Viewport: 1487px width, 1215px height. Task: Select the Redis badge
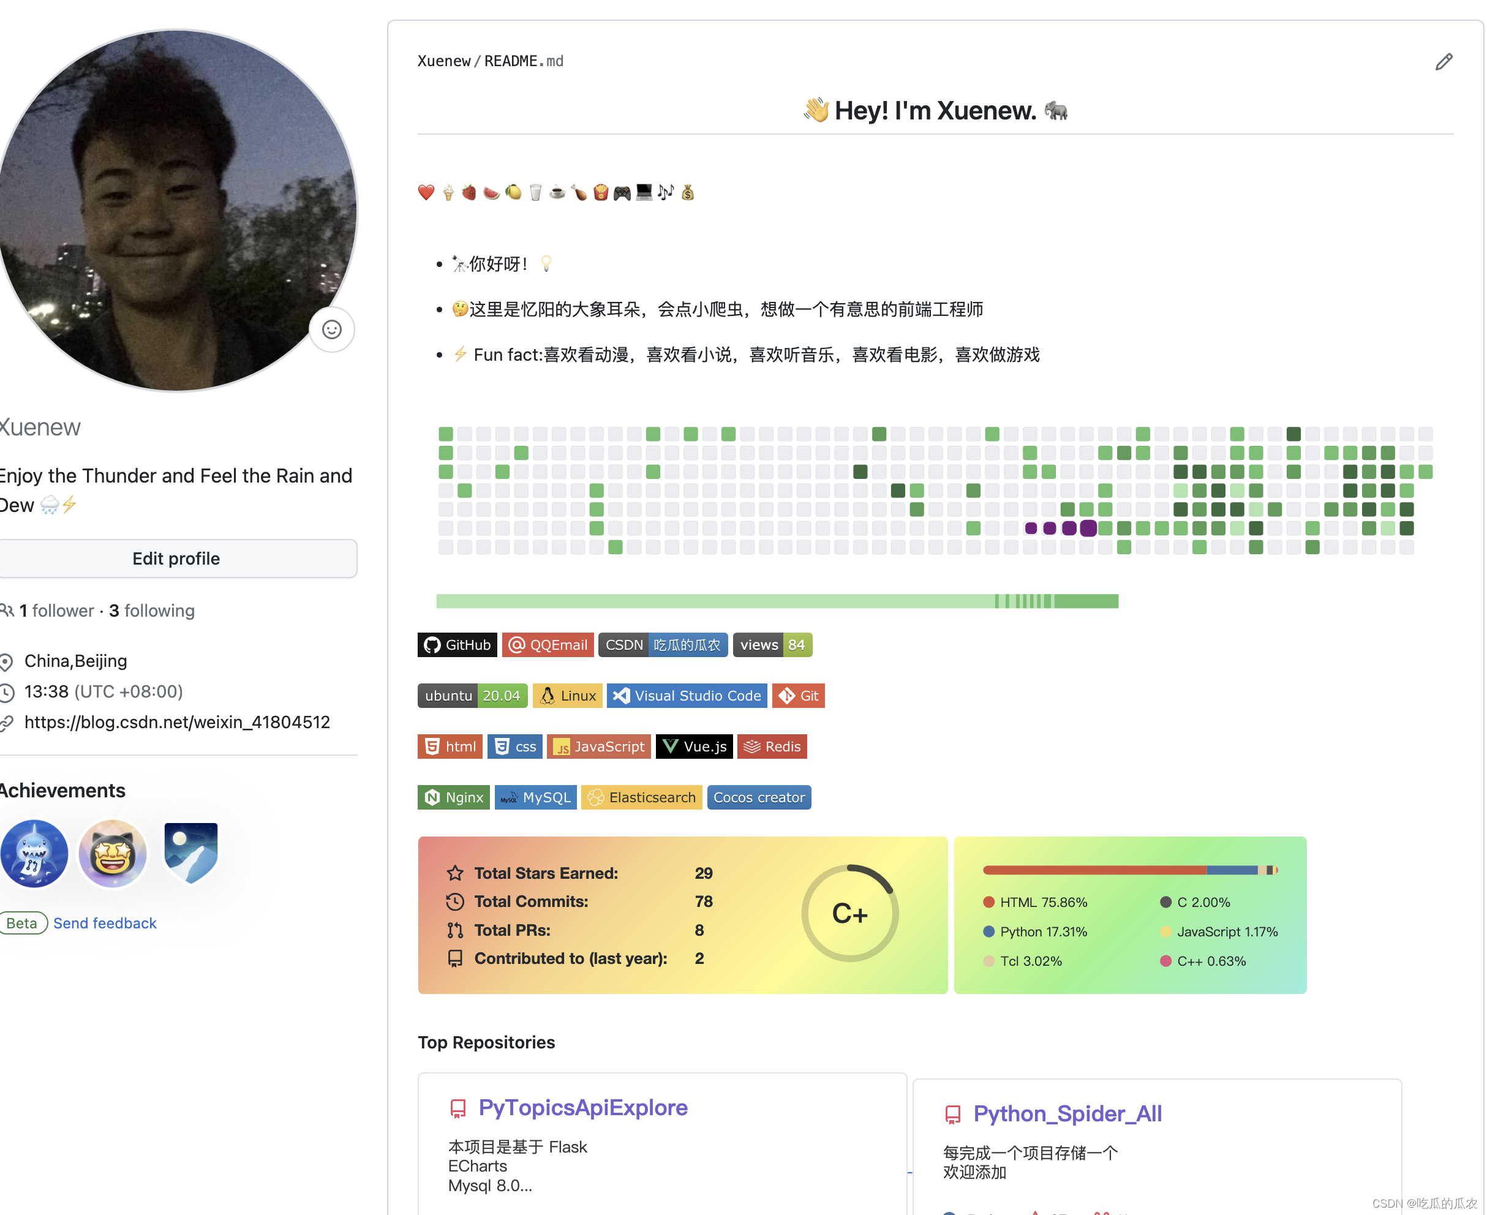point(772,746)
